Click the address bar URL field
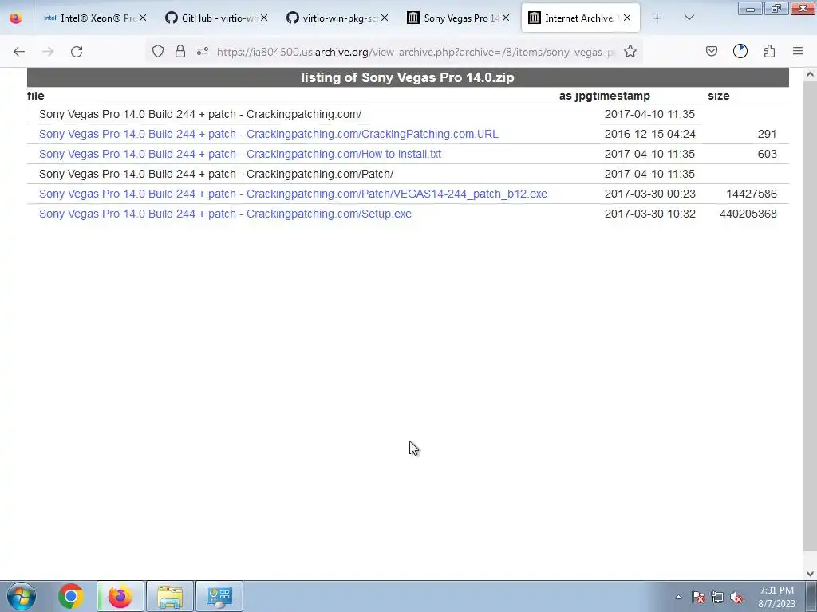This screenshot has height=612, width=817. click(415, 52)
